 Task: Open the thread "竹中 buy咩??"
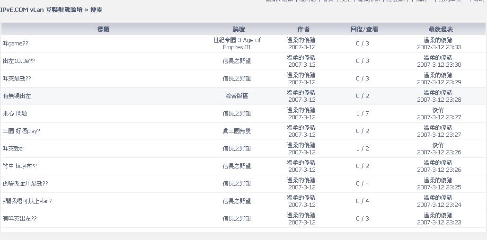[19, 166]
